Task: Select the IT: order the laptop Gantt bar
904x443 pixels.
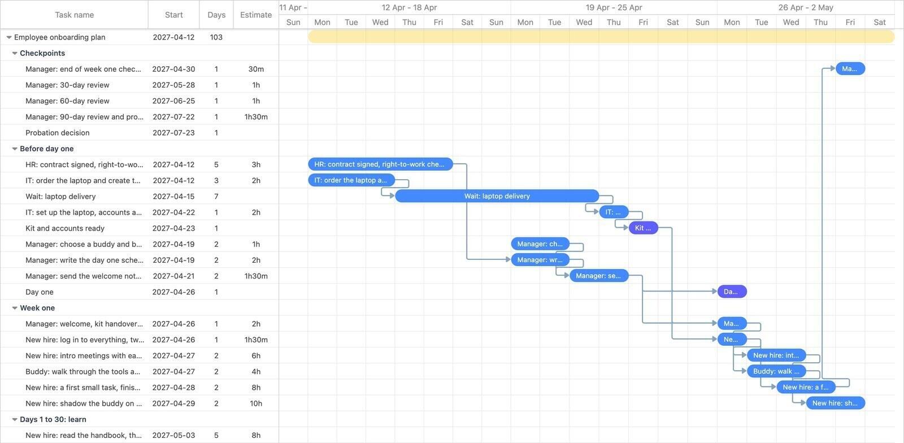Action: click(351, 180)
